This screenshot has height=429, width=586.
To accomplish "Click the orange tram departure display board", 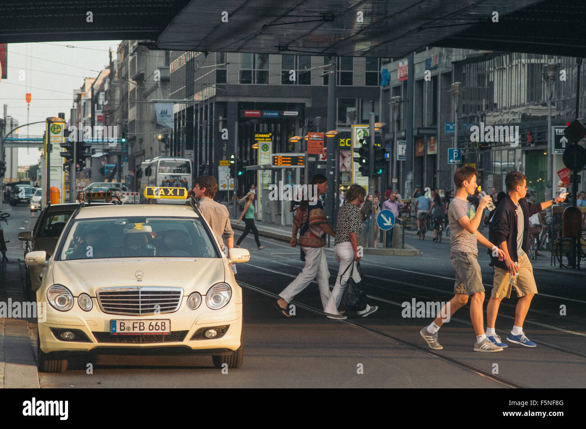I will tap(288, 160).
